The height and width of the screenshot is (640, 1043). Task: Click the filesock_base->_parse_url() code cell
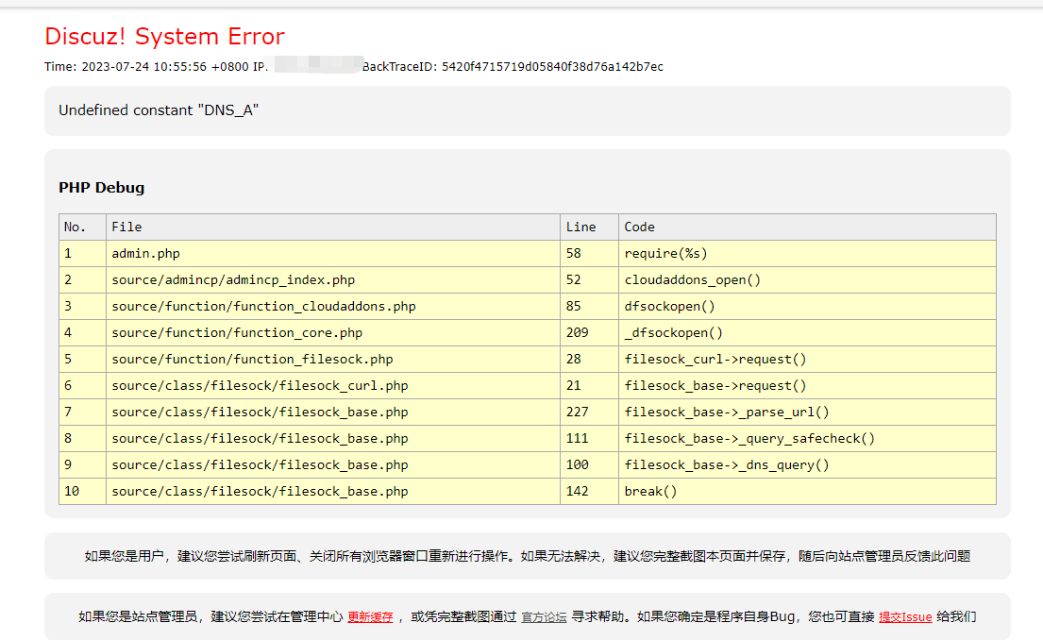(x=807, y=412)
